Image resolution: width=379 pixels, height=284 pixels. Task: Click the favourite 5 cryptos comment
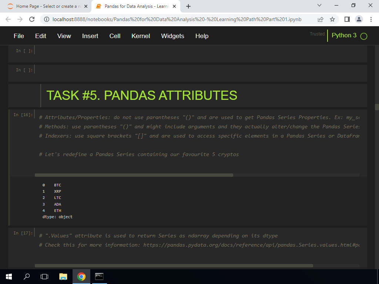coord(139,154)
